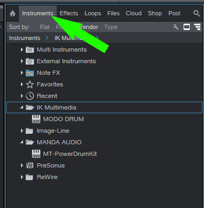The image size is (204, 208).
Task: Expand the Note FX folder
Action: [x=22, y=73]
